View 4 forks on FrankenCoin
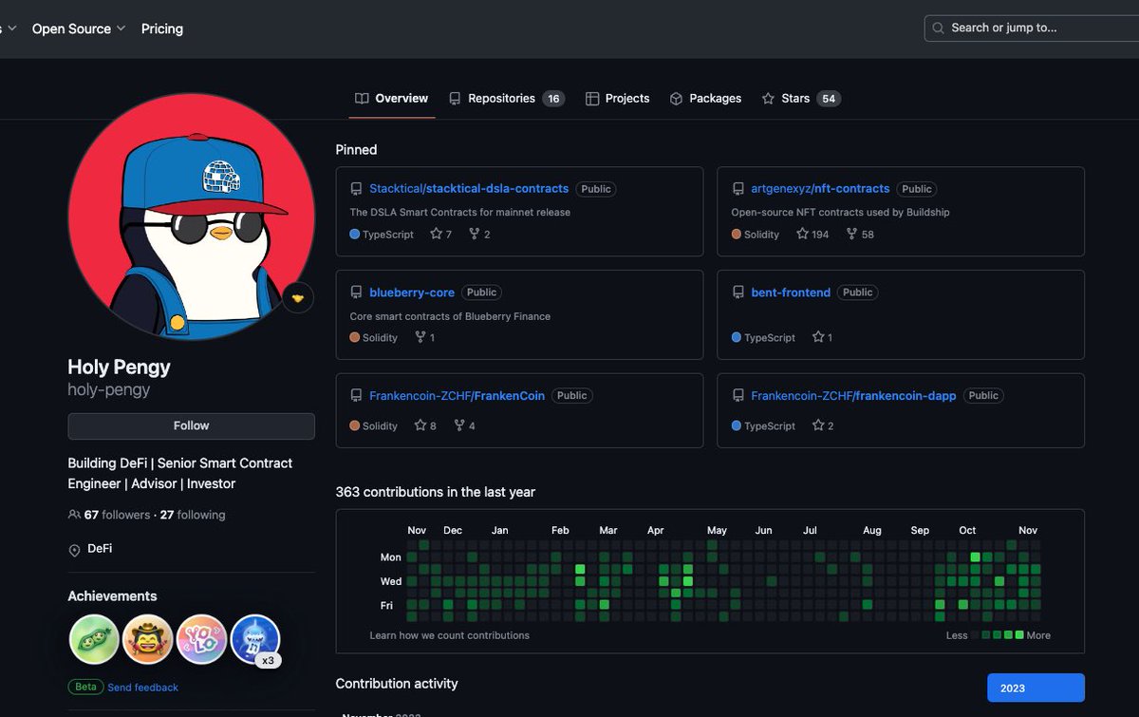 [x=464, y=425]
